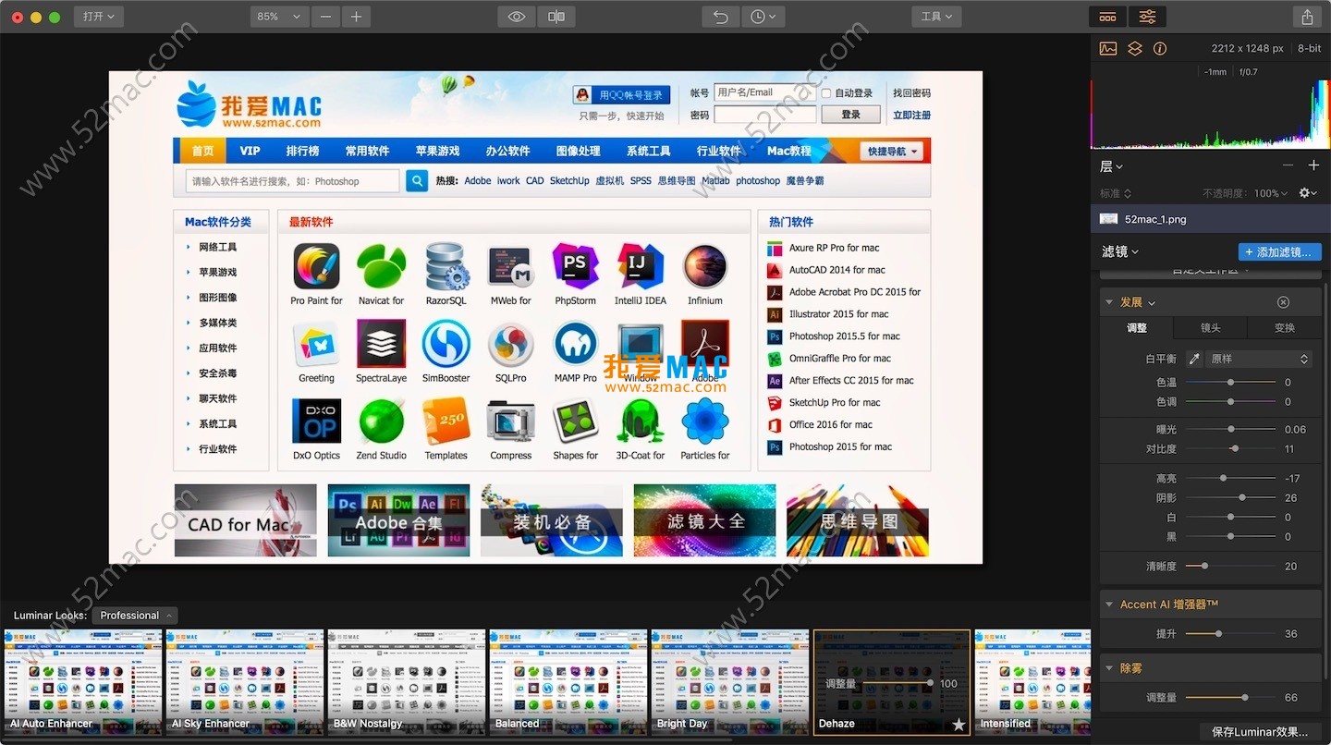Screen dimensions: 1331x745
Task: Add a new layer with the plus icon
Action: pos(1313,165)
